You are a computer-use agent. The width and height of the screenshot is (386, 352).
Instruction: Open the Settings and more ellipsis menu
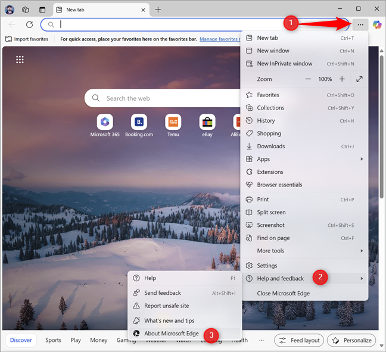pos(360,24)
